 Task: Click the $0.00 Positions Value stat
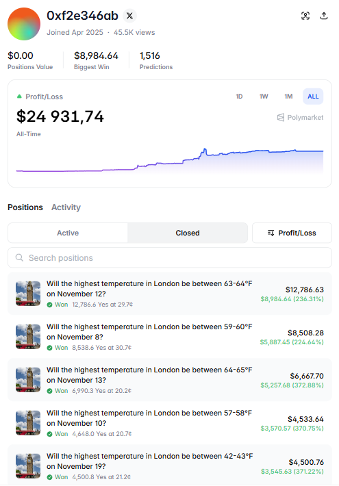(20, 56)
